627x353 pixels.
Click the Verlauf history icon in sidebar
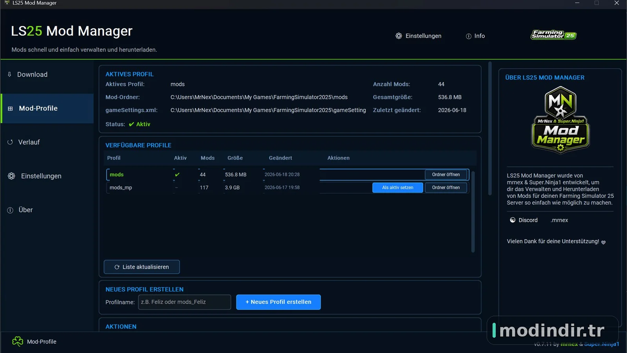[x=10, y=142]
